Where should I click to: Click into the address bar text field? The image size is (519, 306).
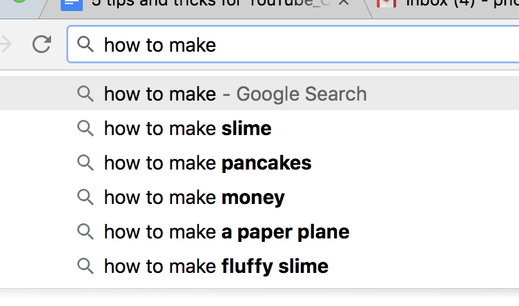click(293, 44)
